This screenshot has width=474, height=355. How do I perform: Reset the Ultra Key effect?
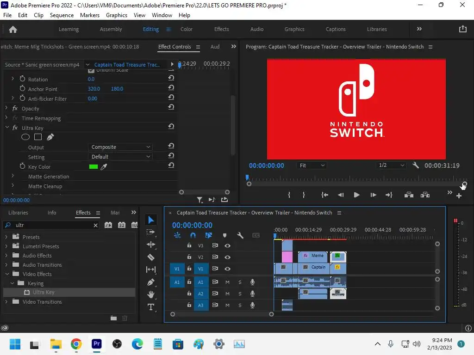point(171,127)
